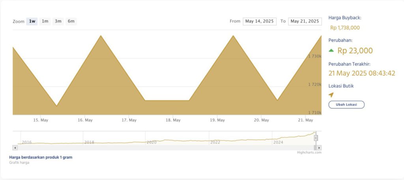The image size is (404, 180).
Task: Click the Rp 1,738,000 buyback price
Action: coord(345,28)
